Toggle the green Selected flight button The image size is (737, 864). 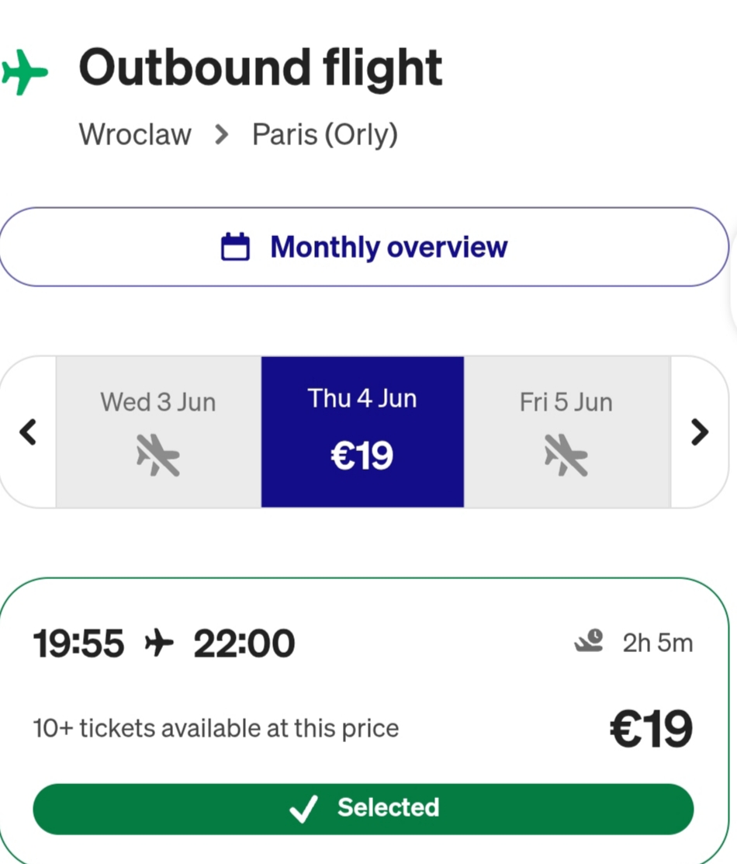(363, 809)
